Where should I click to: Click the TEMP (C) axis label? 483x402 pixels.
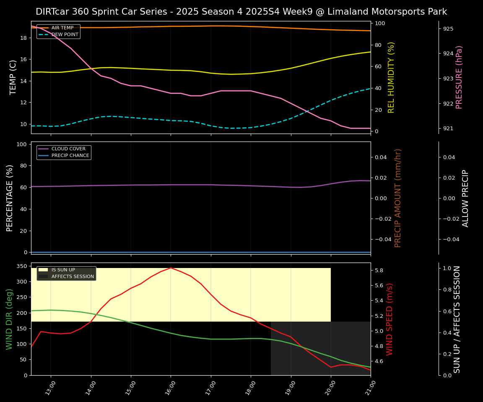tap(13, 77)
